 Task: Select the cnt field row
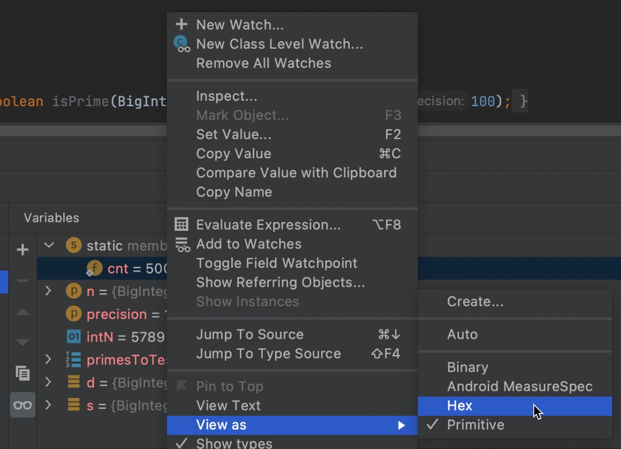click(102, 268)
